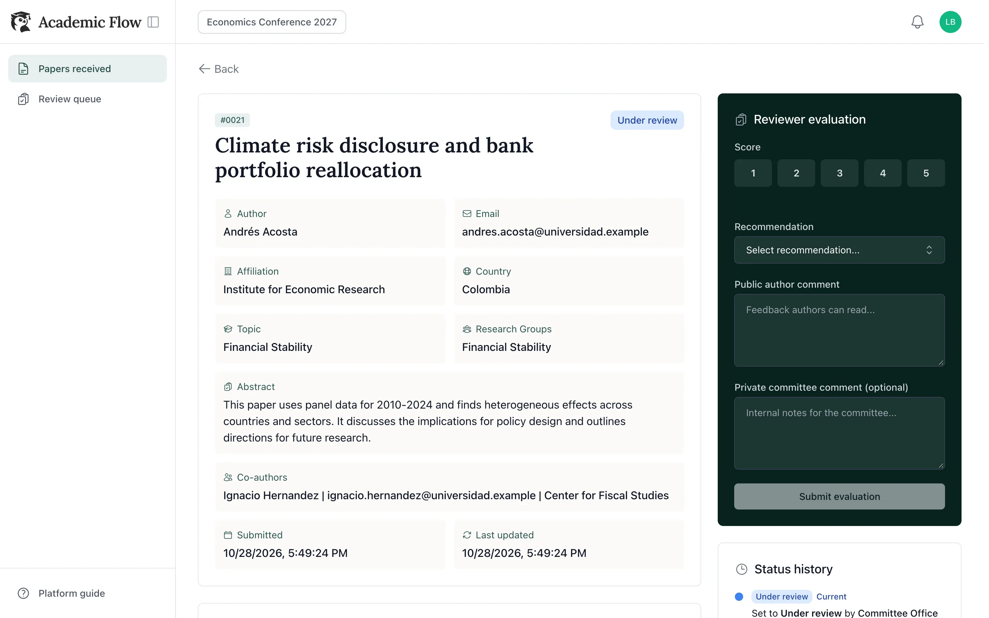Click the Papers received document icon
This screenshot has height=618, width=989.
(x=23, y=69)
